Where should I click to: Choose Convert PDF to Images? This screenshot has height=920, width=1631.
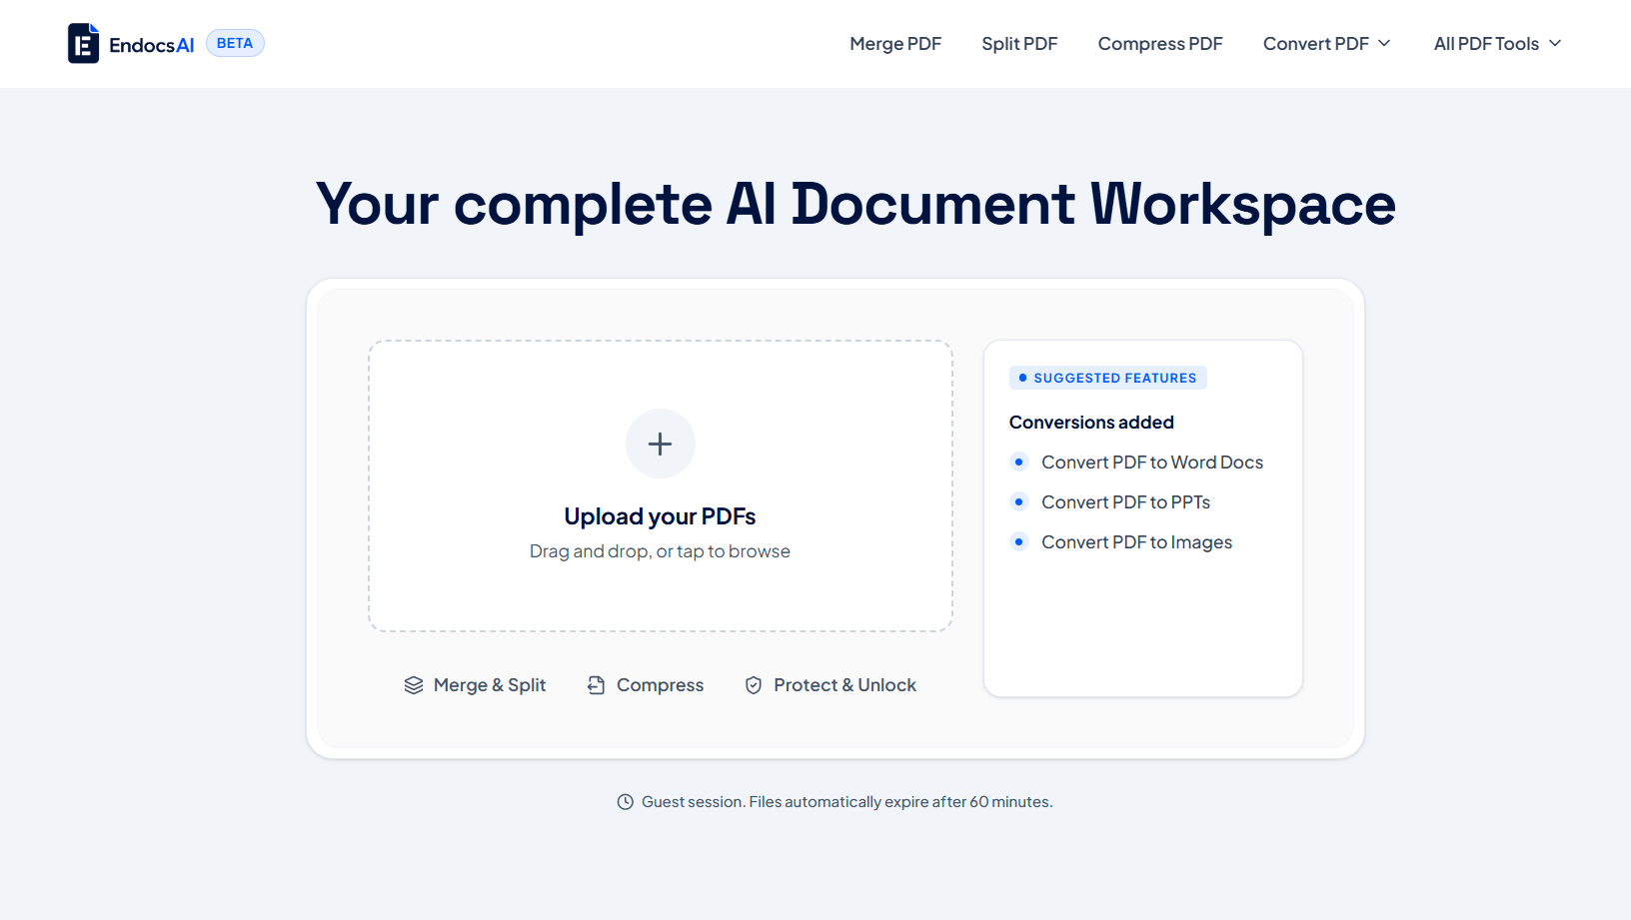[x=1136, y=541]
